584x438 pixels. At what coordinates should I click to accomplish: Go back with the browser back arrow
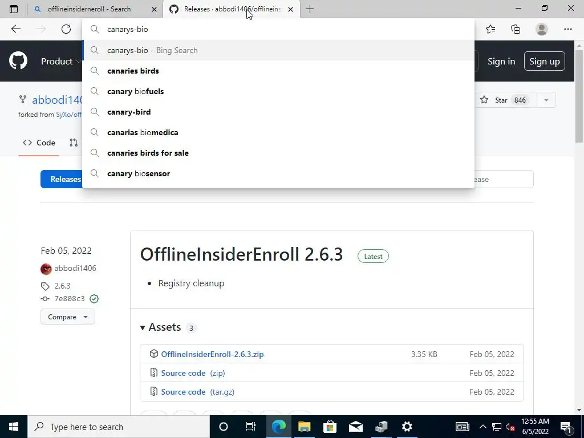[x=15, y=29]
